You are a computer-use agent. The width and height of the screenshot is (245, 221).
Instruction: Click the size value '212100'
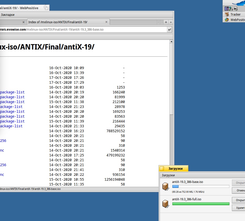point(119,102)
